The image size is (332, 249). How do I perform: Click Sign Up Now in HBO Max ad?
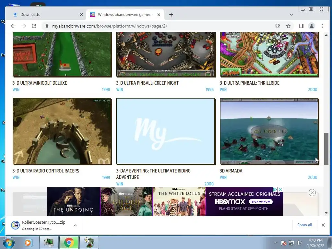tap(261, 202)
